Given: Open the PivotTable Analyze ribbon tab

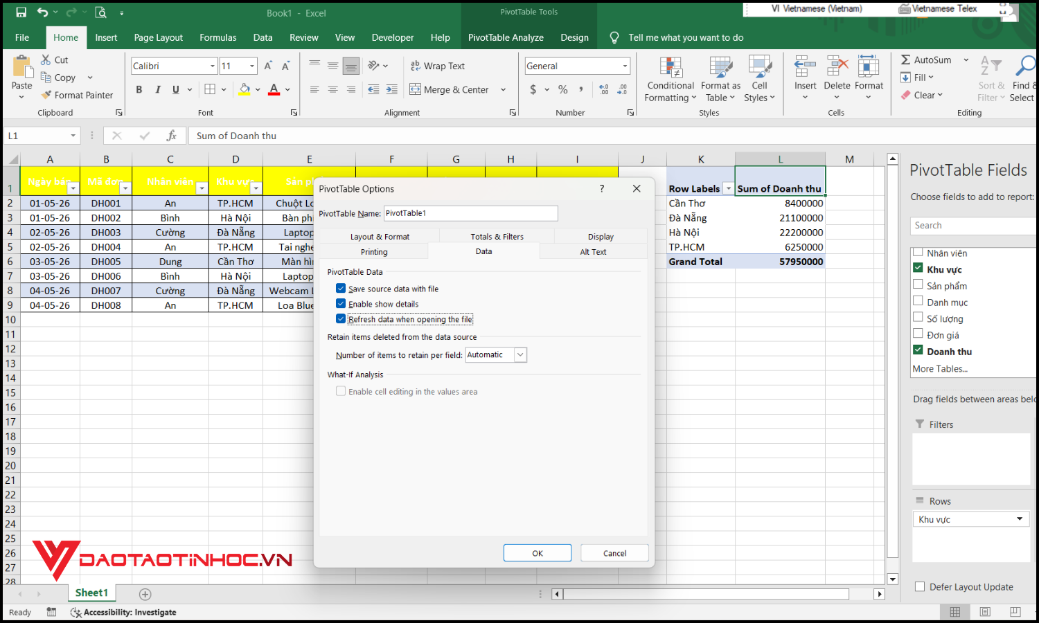Looking at the screenshot, I should 506,37.
